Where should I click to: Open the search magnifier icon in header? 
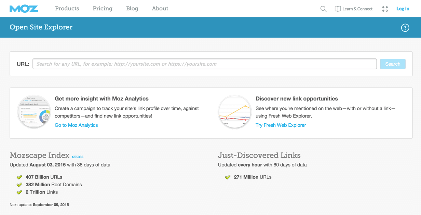click(x=323, y=9)
